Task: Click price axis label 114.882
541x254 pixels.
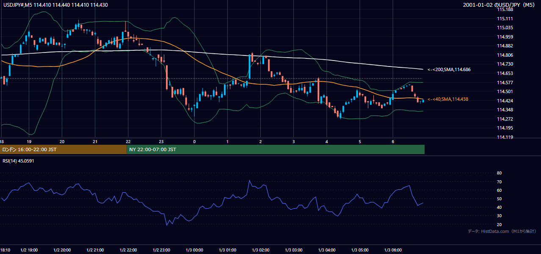Action: coord(505,46)
